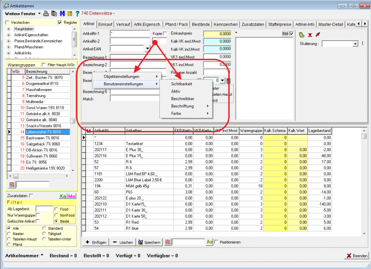Expand Artikel-Eigenschaften tree node
The image size is (371, 269).
9,35
